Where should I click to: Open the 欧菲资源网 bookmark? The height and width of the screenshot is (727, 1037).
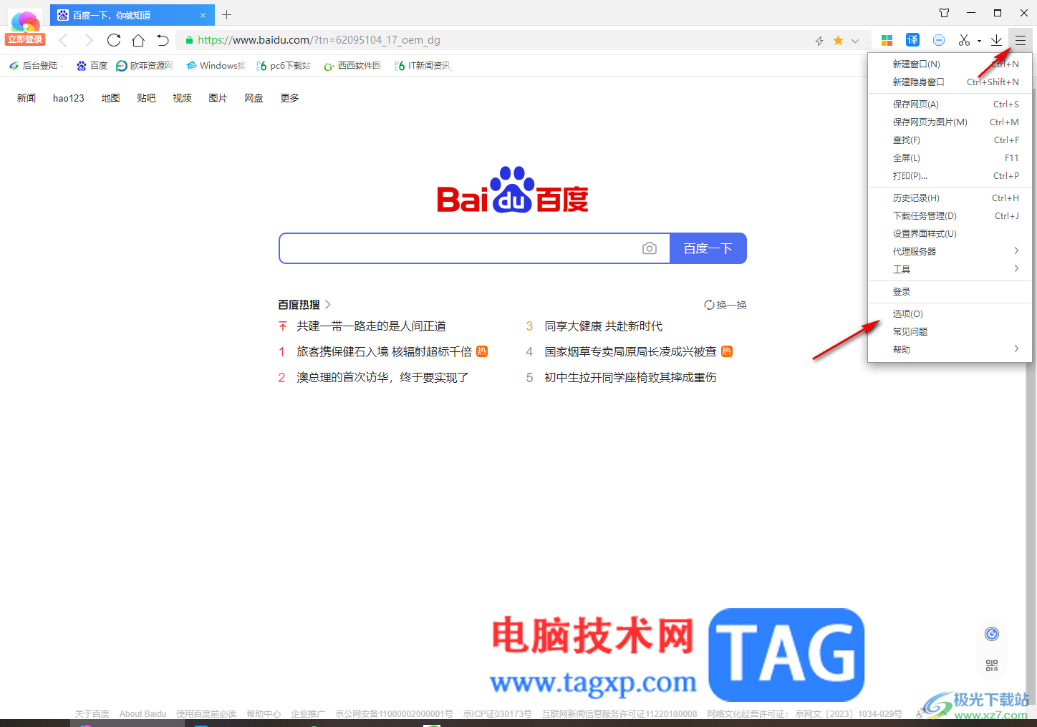[x=145, y=66]
